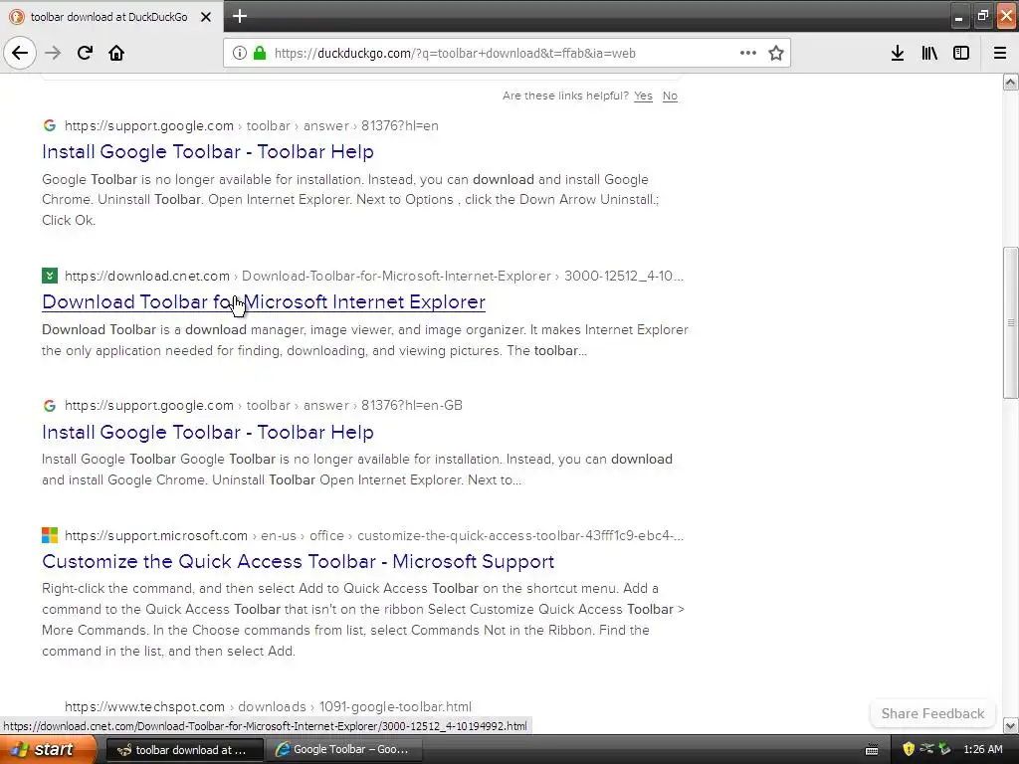Open first Install Google Toolbar - Toolbar Help result

coord(208,151)
